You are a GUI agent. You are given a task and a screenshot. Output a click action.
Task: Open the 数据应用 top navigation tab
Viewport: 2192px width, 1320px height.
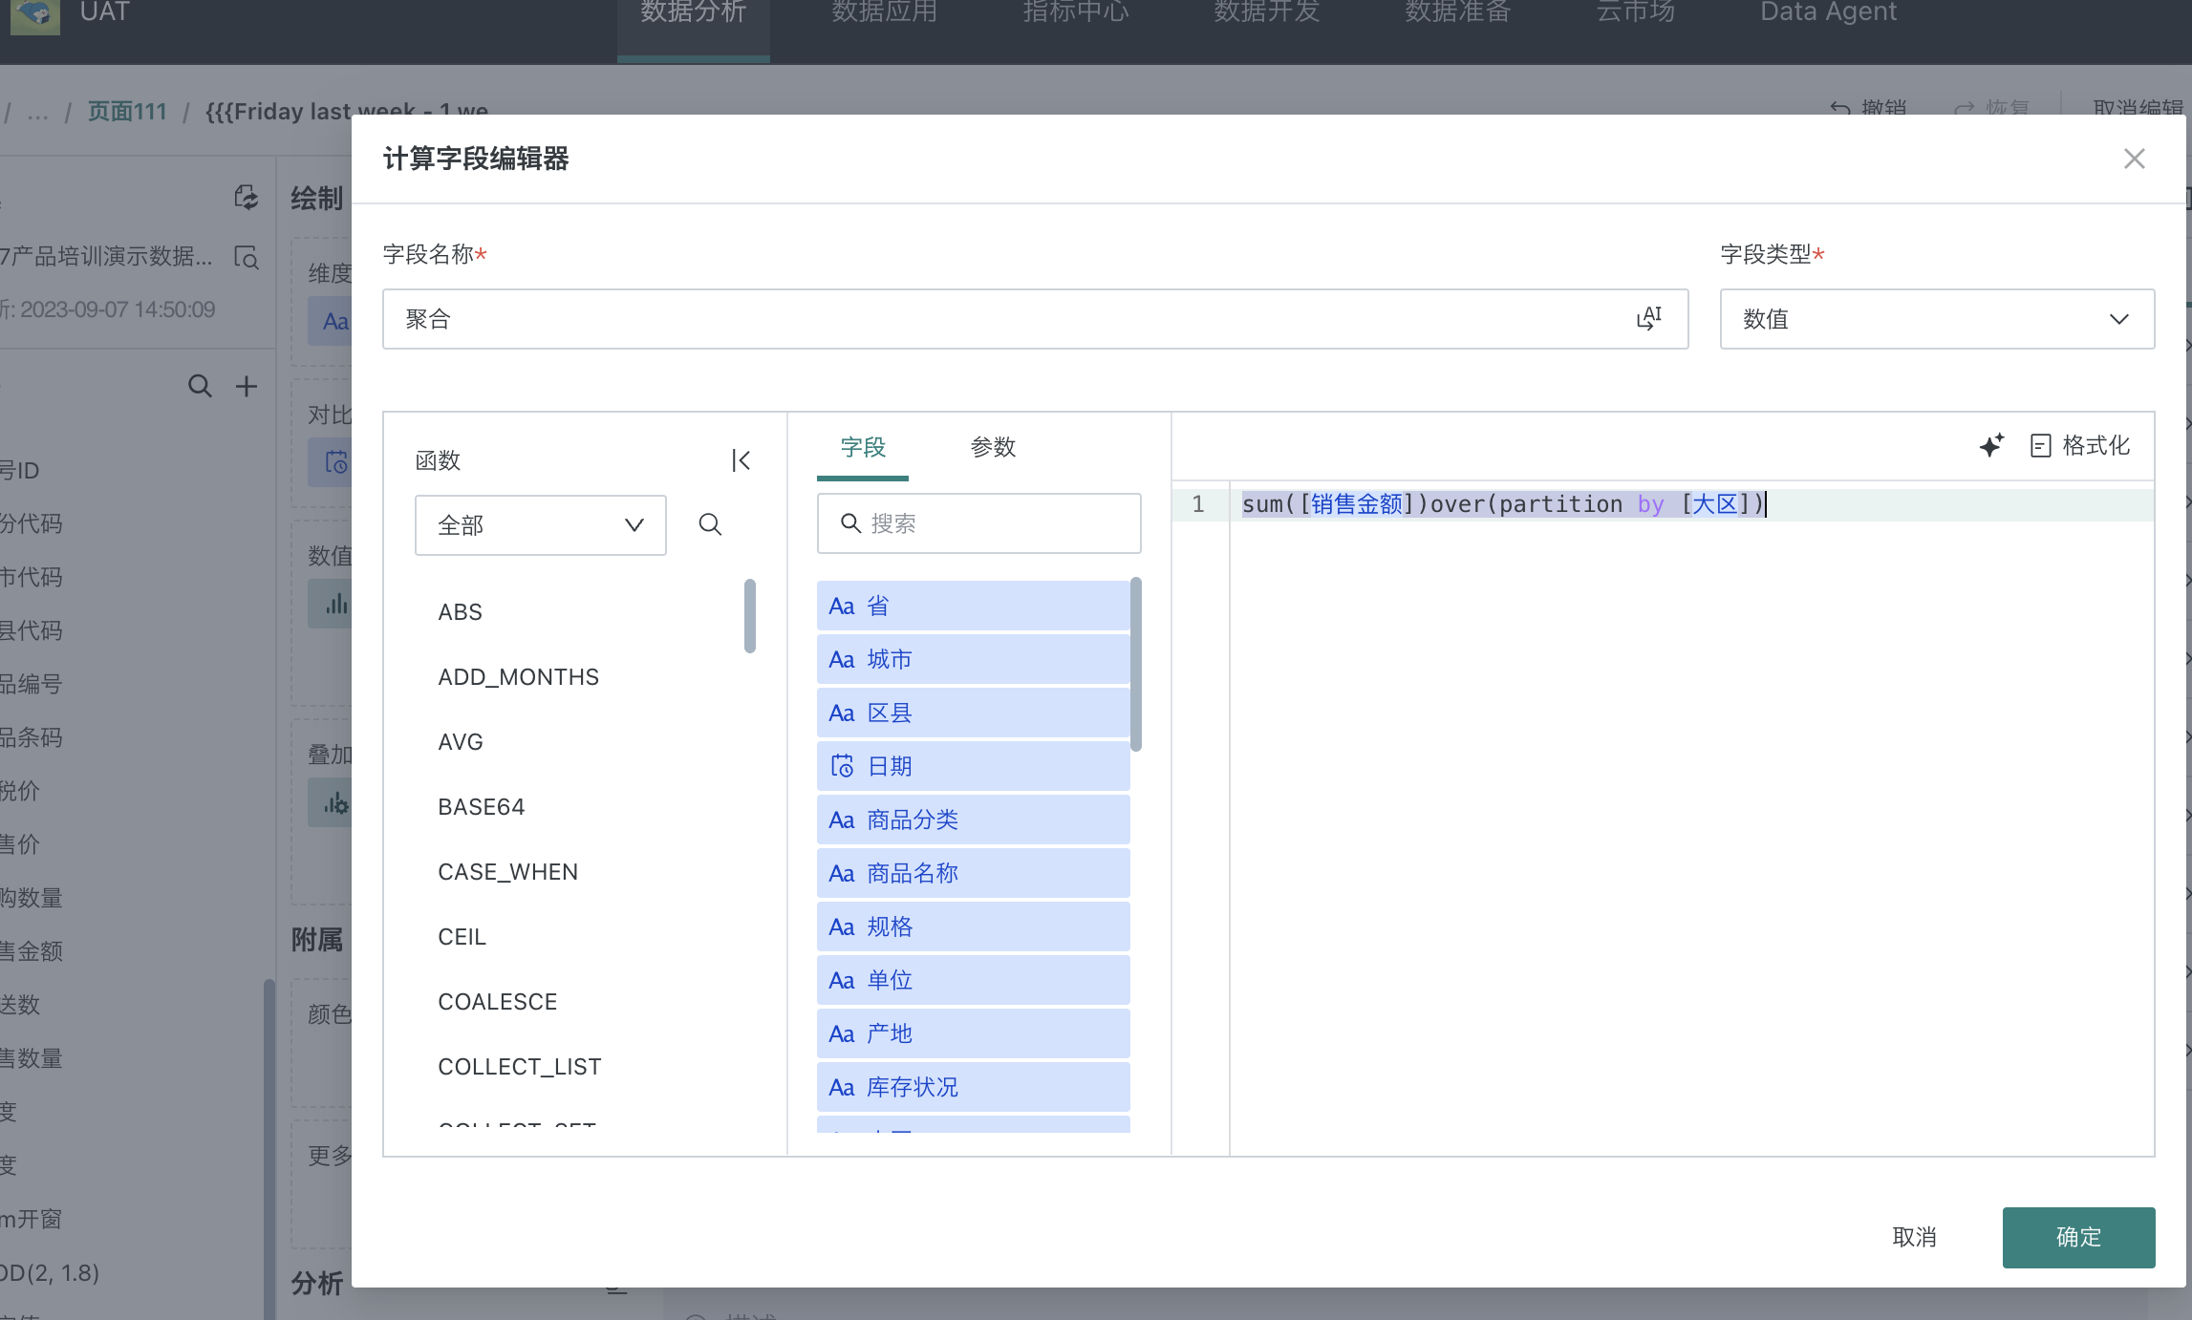(884, 13)
